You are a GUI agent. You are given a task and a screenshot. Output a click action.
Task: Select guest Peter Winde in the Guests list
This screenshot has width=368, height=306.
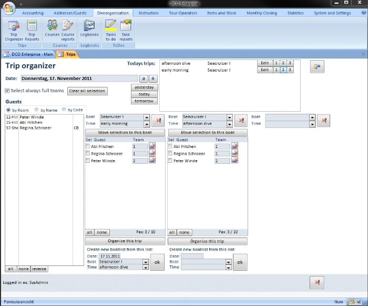click(44, 117)
